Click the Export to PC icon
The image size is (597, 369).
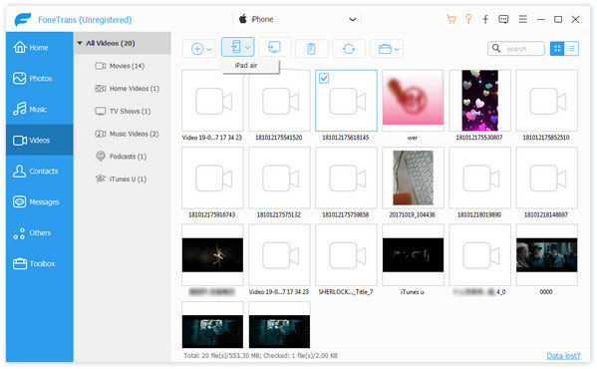click(274, 47)
